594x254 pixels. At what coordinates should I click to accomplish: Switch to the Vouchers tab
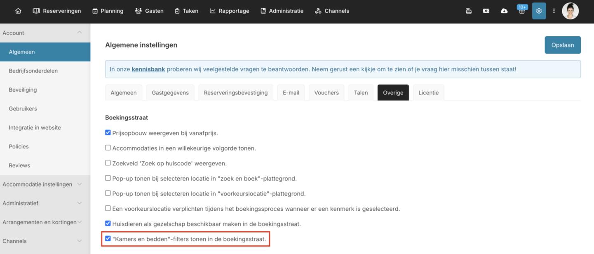pyautogui.click(x=326, y=93)
